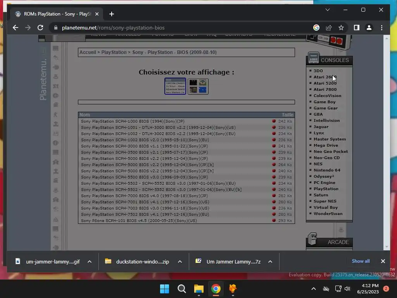Sort list by Taille column header
The height and width of the screenshot is (298, 397).
[287, 115]
